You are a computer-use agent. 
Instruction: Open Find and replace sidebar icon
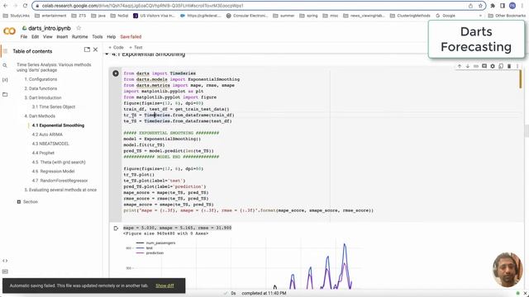[x=5, y=65]
